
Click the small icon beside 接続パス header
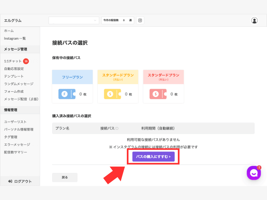pyautogui.click(x=117, y=128)
